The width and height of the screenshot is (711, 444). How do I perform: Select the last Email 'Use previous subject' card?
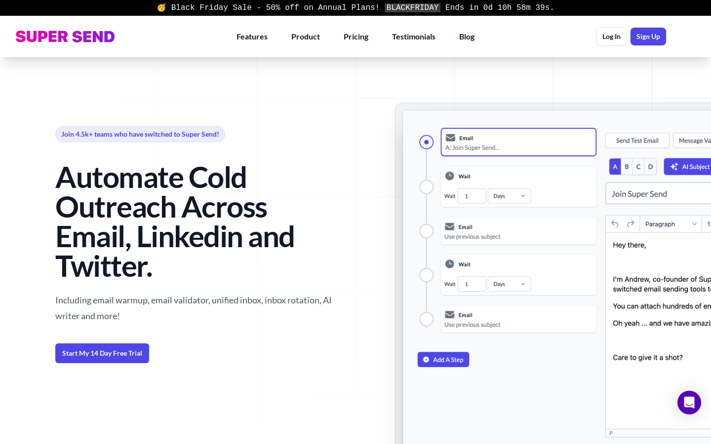pyautogui.click(x=518, y=319)
